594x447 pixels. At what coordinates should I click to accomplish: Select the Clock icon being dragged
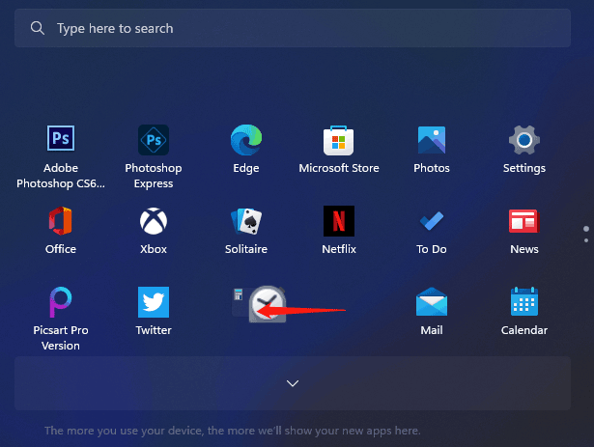pyautogui.click(x=268, y=304)
